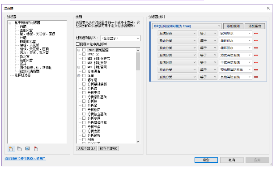The width and height of the screenshot is (276, 169).
Task: Check the 体量 category box
Action: 84,75
